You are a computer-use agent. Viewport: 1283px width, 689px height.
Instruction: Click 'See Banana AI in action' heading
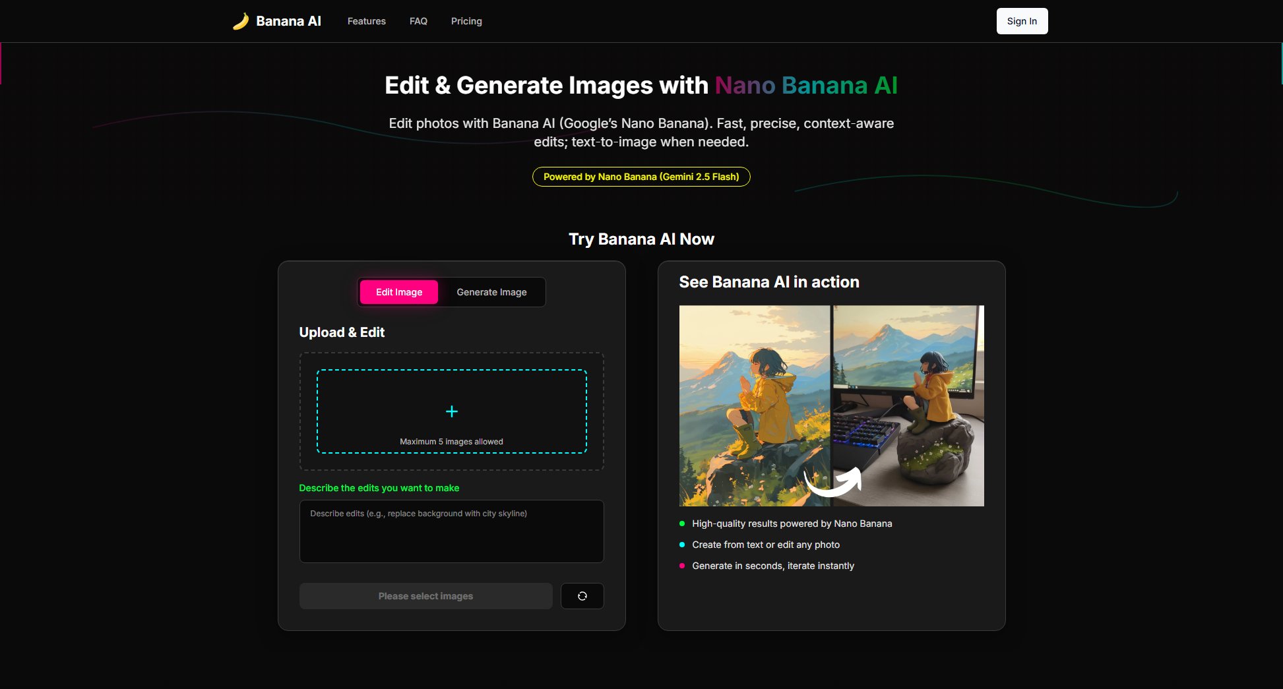[769, 282]
